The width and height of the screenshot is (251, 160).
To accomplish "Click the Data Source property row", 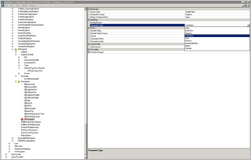I will [137, 47].
